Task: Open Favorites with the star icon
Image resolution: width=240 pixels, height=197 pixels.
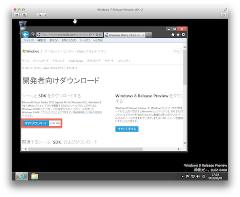Action: [x=178, y=34]
